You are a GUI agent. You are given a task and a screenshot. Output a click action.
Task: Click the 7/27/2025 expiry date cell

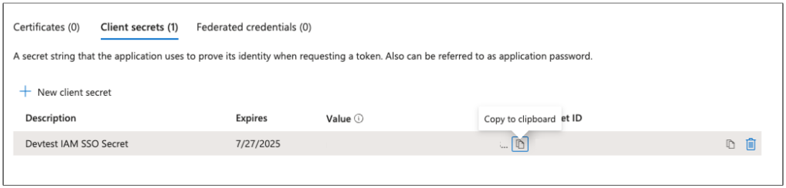(258, 144)
